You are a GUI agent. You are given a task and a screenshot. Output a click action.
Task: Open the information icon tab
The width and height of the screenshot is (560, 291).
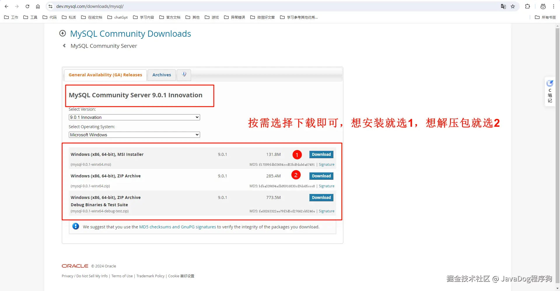(184, 75)
